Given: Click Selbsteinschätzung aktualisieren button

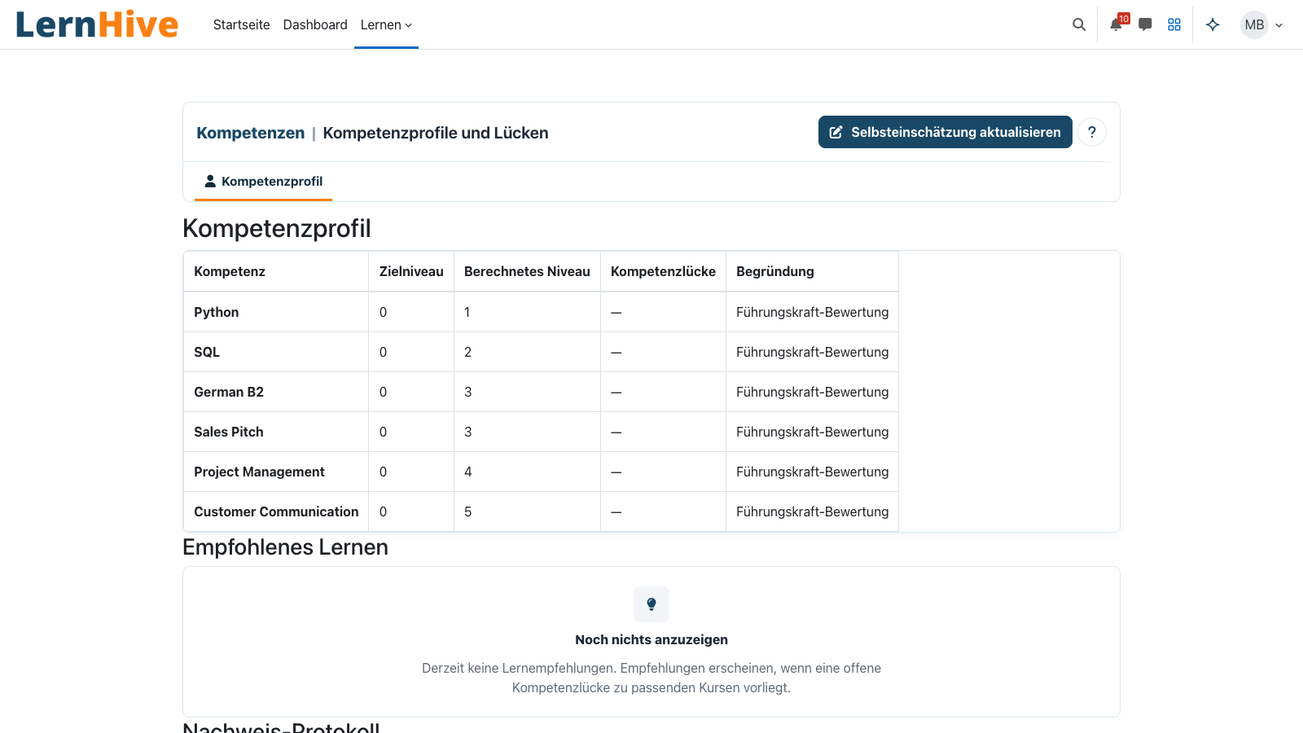Looking at the screenshot, I should 945,132.
